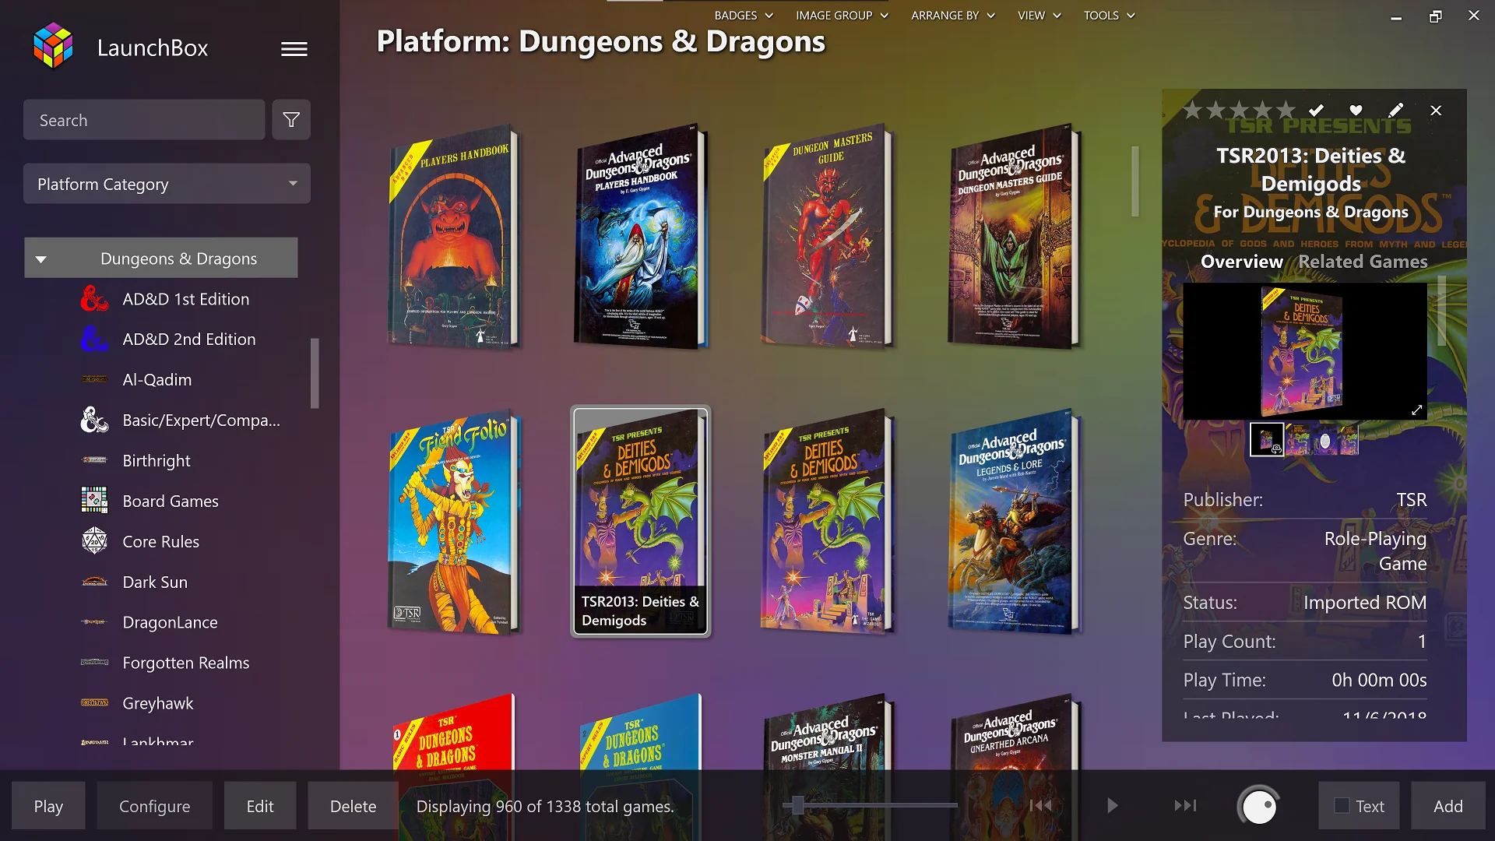The width and height of the screenshot is (1495, 841).
Task: Click the Core Rules d20 dice icon
Action: click(94, 540)
